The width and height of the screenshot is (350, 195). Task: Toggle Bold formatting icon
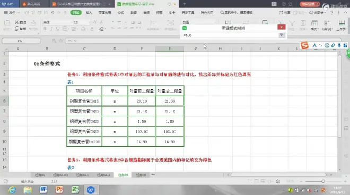point(45,29)
